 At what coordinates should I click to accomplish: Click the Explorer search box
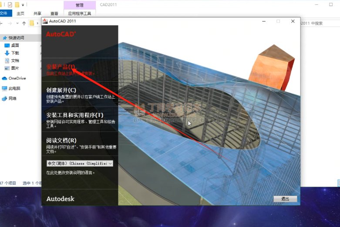(x=320, y=23)
